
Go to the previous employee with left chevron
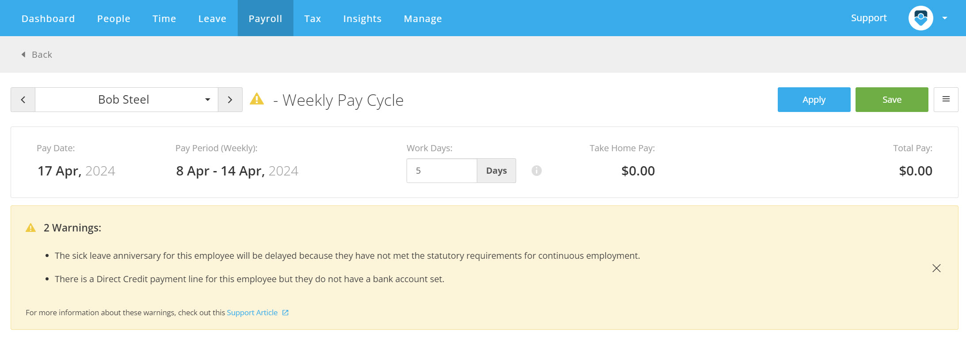[23, 100]
